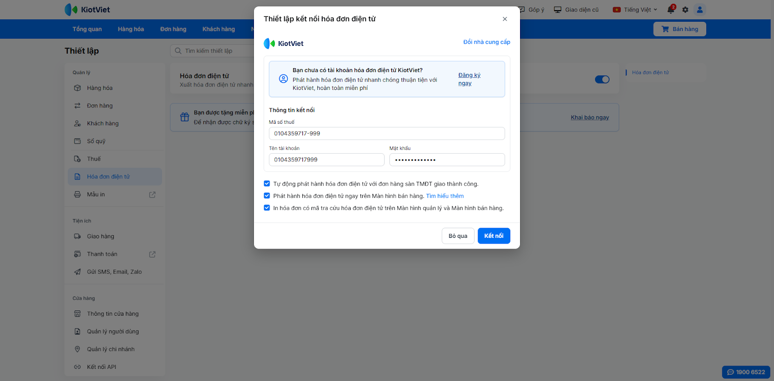
Task: Click the gift icon in the promo banner
Action: [x=185, y=117]
